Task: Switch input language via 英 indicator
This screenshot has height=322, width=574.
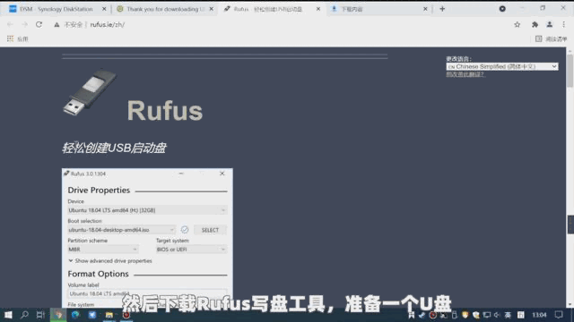Action: point(508,315)
